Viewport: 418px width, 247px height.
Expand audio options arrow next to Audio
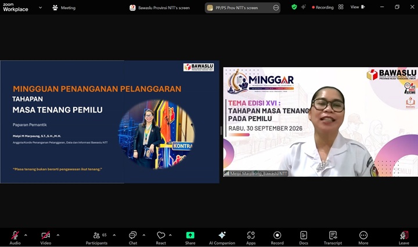pyautogui.click(x=26, y=235)
